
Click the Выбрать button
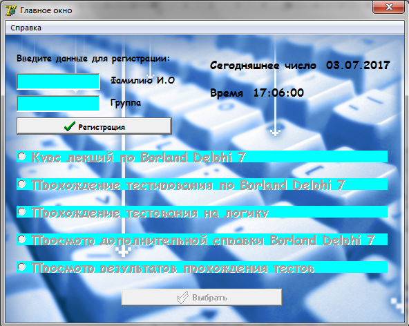[x=202, y=297]
